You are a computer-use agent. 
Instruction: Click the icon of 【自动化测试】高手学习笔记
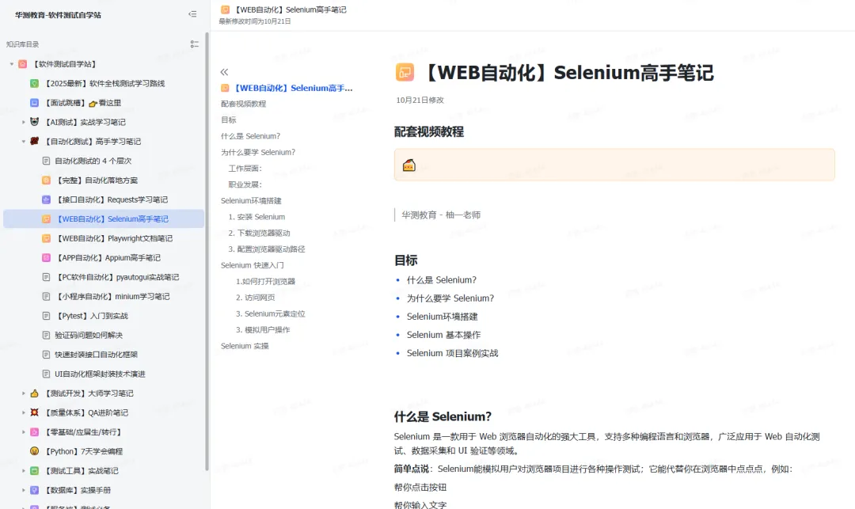click(34, 141)
